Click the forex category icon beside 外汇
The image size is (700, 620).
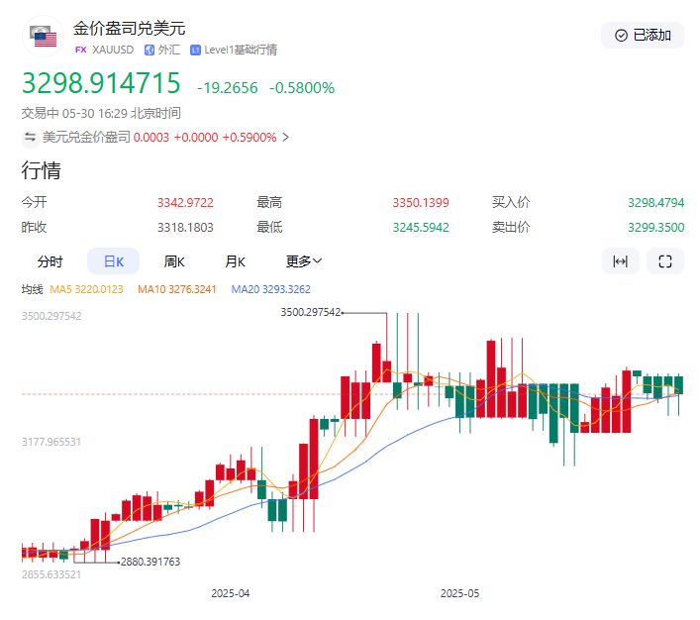click(150, 50)
